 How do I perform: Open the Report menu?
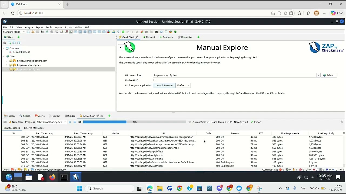(39, 27)
